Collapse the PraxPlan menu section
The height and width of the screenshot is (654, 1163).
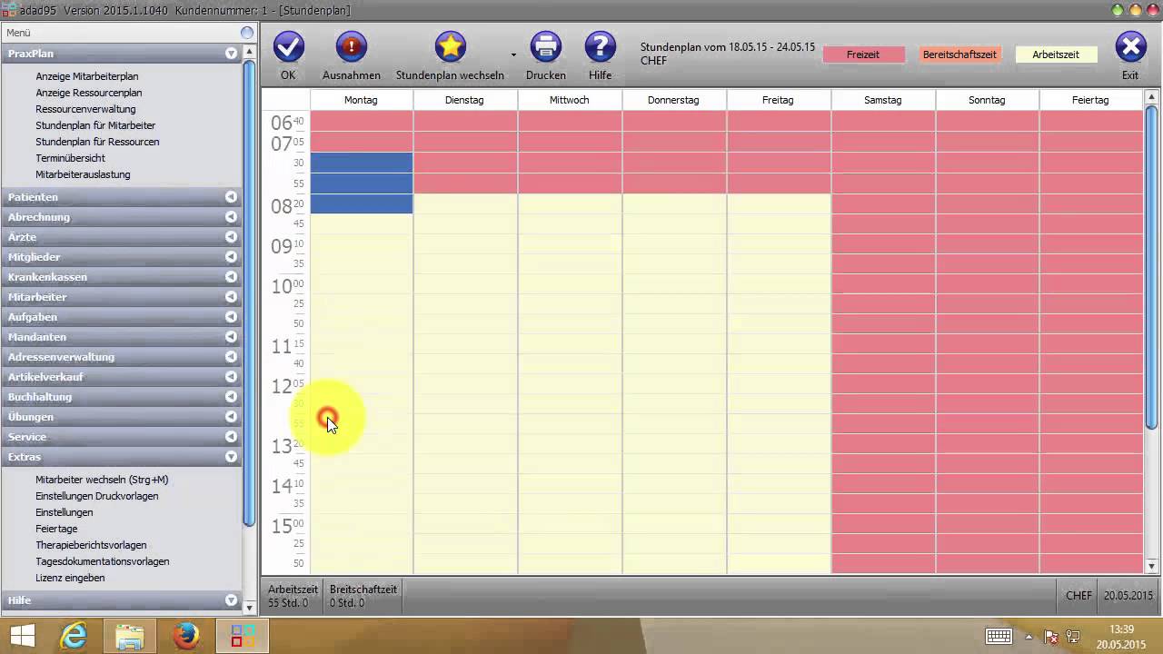coord(231,54)
